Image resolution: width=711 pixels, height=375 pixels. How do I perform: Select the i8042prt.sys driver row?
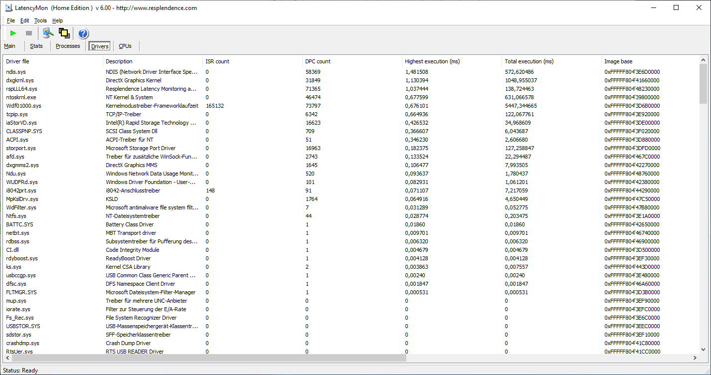[351, 190]
